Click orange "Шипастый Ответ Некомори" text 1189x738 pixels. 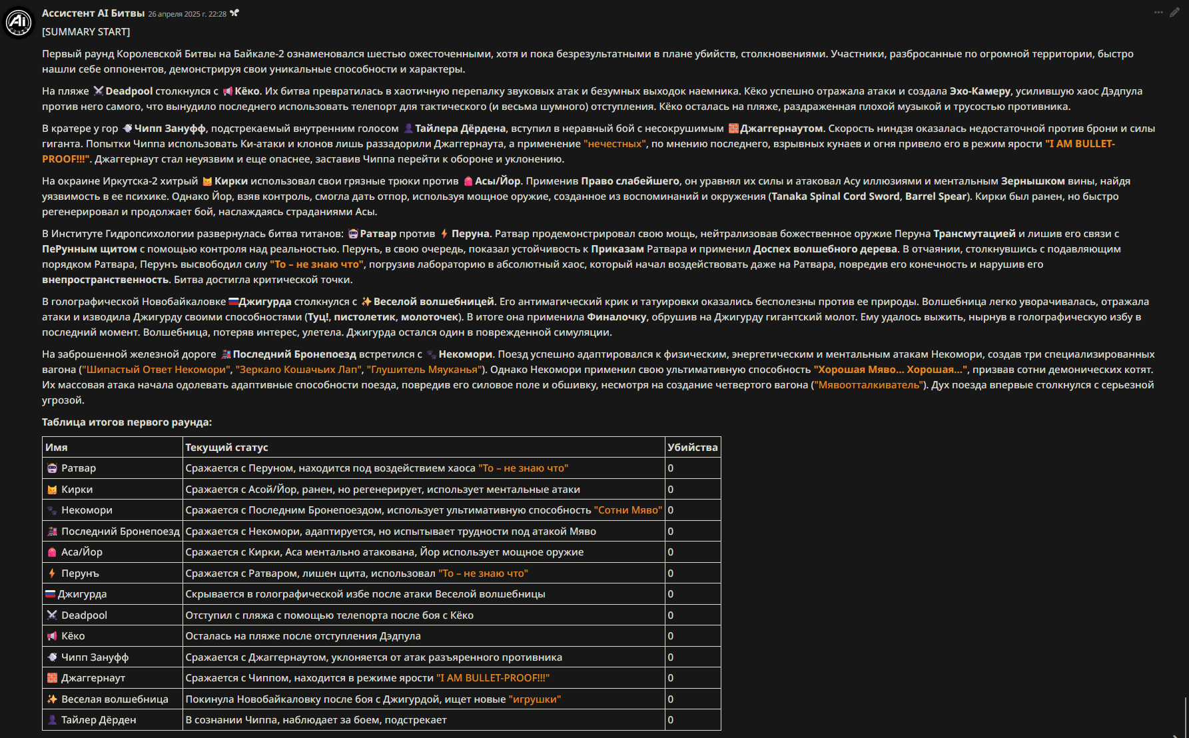[157, 370]
